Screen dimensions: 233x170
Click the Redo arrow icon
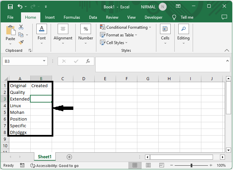point(33,6)
